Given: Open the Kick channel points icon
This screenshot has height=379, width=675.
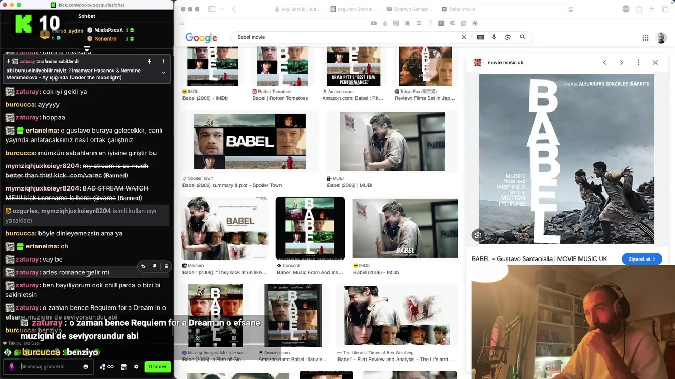Looking at the screenshot, I should tap(107, 367).
